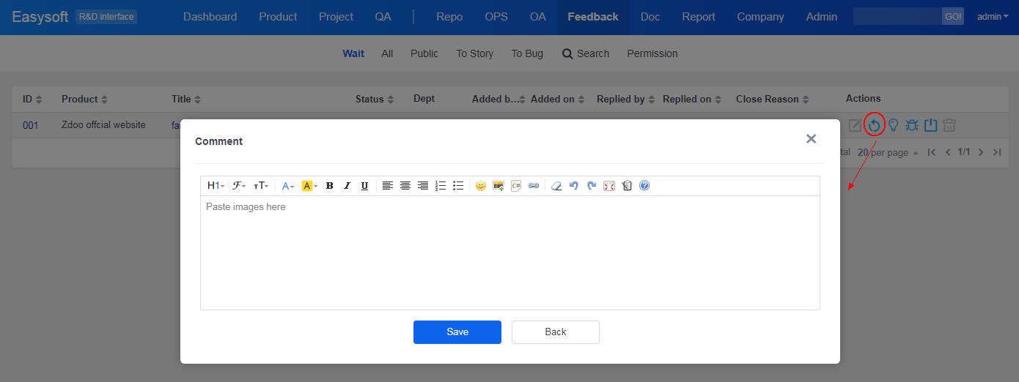Insert an emoticon into the comment
Screen dimensions: 1019x382
tap(481, 186)
